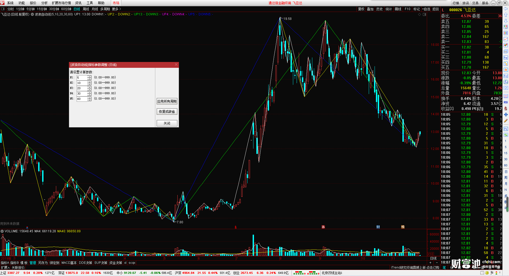Click the square panel icon beside the diamond icon

click(x=424, y=15)
